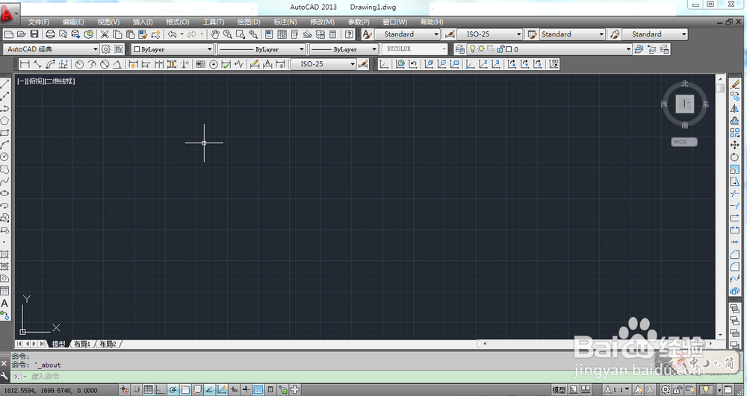Select the Multiline Text A tool
747x396 pixels.
click(x=4, y=304)
